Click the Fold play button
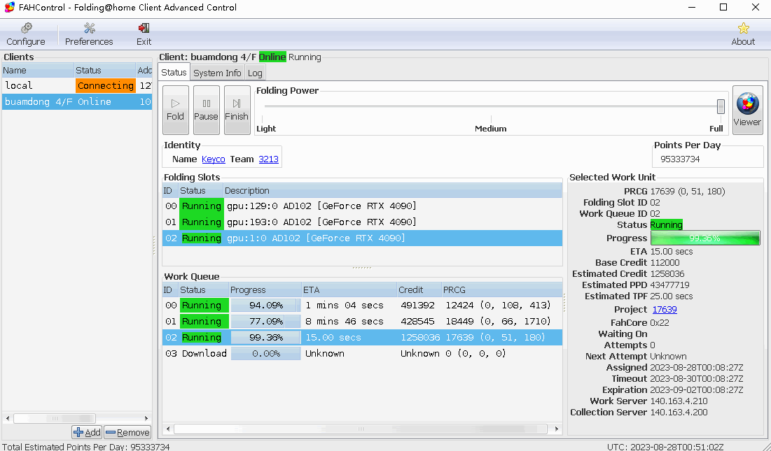771x451 pixels. (176, 110)
